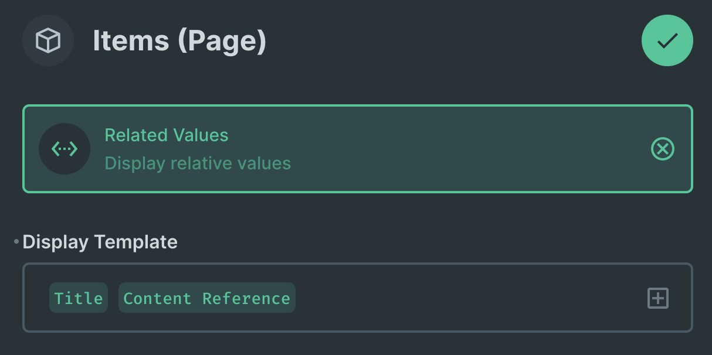This screenshot has height=355, width=712.
Task: Click the bullet beside Display Template
Action: click(x=15, y=240)
